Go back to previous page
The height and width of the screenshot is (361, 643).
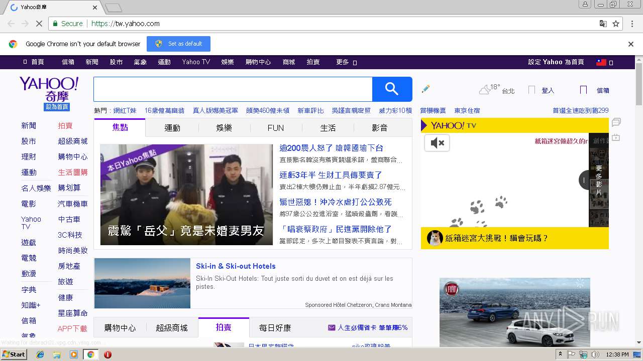click(11, 24)
